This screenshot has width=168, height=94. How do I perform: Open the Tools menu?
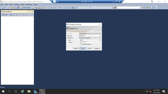(x=23, y=4)
